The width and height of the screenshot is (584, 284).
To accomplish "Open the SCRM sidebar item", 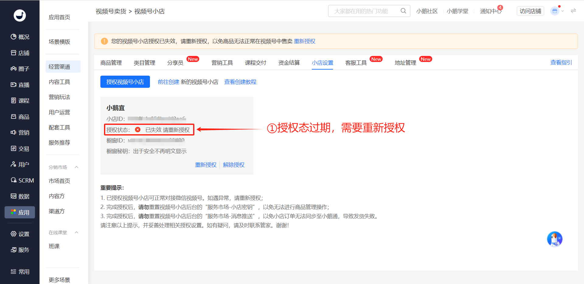I will [x=22, y=180].
